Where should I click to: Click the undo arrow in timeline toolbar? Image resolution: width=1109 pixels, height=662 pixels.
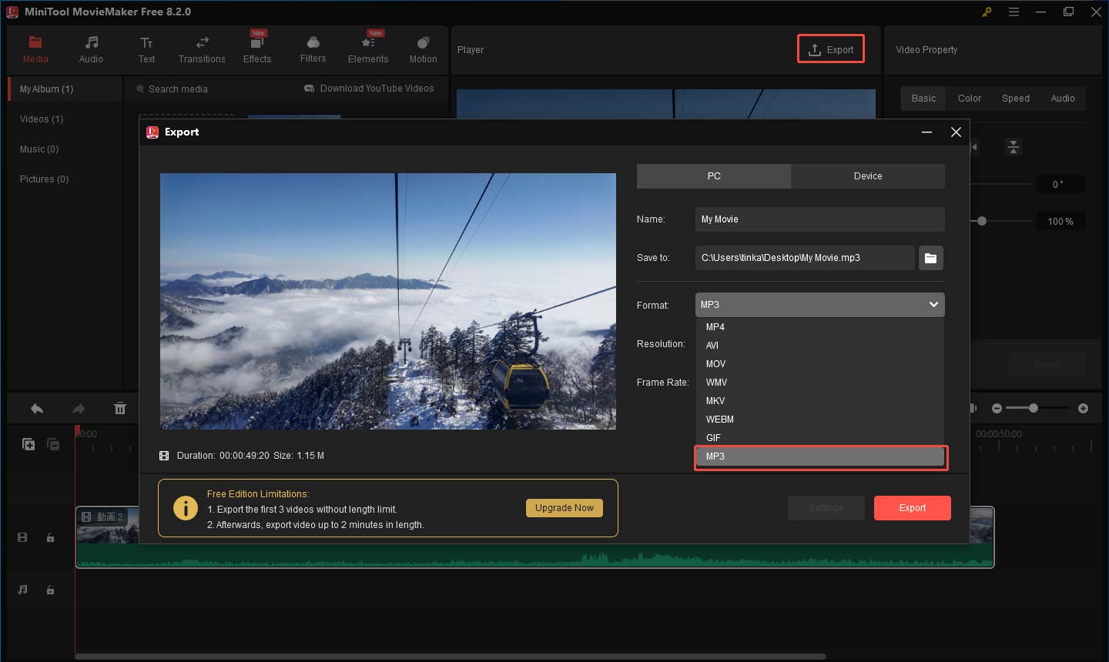(x=37, y=409)
